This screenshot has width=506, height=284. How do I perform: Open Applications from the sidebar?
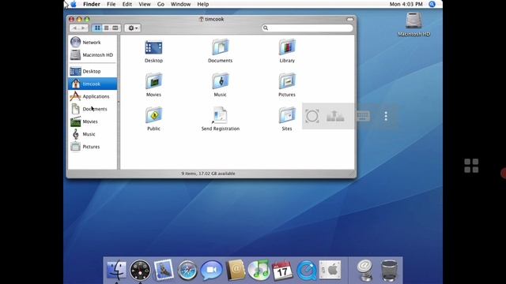(93, 96)
